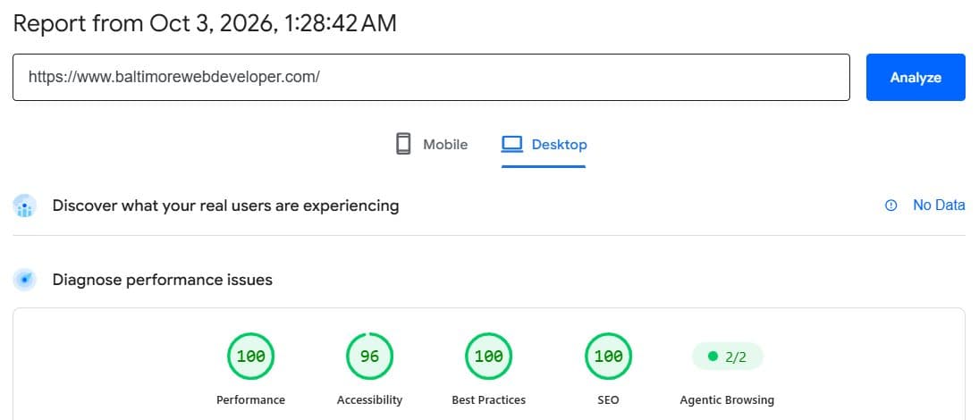Image resolution: width=979 pixels, height=420 pixels.
Task: Click the No Data info icon
Action: (x=891, y=206)
